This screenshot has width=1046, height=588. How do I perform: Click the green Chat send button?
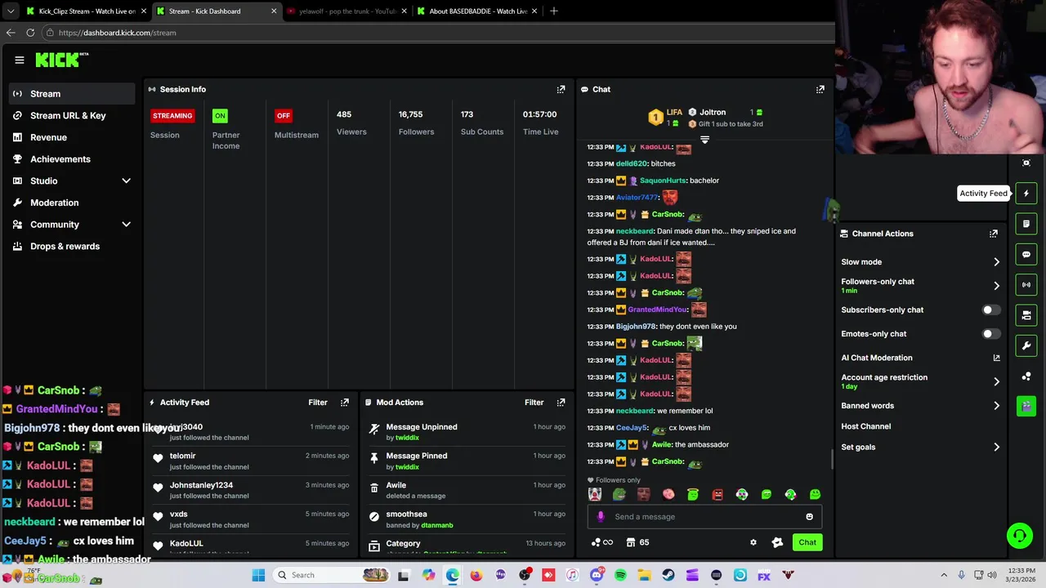click(807, 542)
